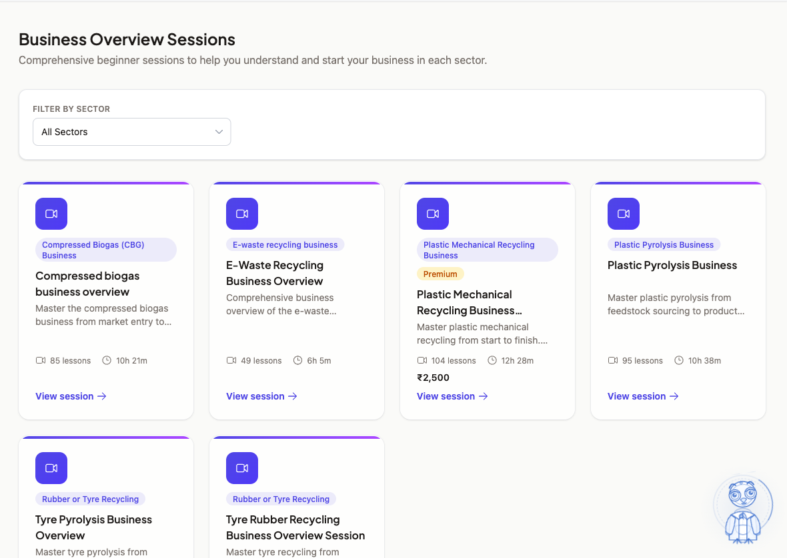Click the 6h 5m duration text
Viewport: 787px width, 558px height.
pos(319,361)
